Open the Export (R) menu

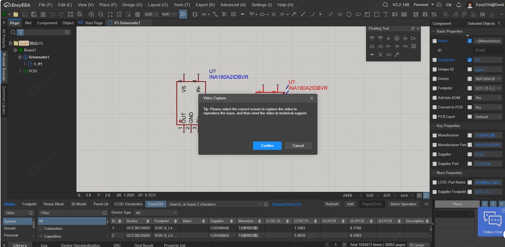pos(205,5)
